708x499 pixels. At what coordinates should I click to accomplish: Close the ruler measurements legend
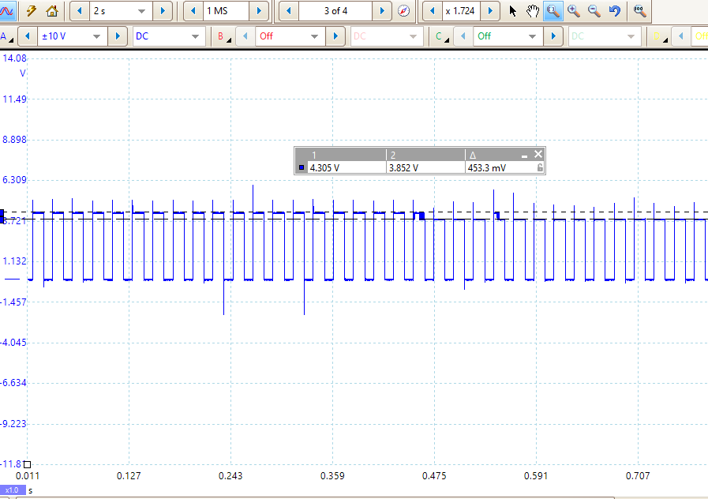point(538,155)
